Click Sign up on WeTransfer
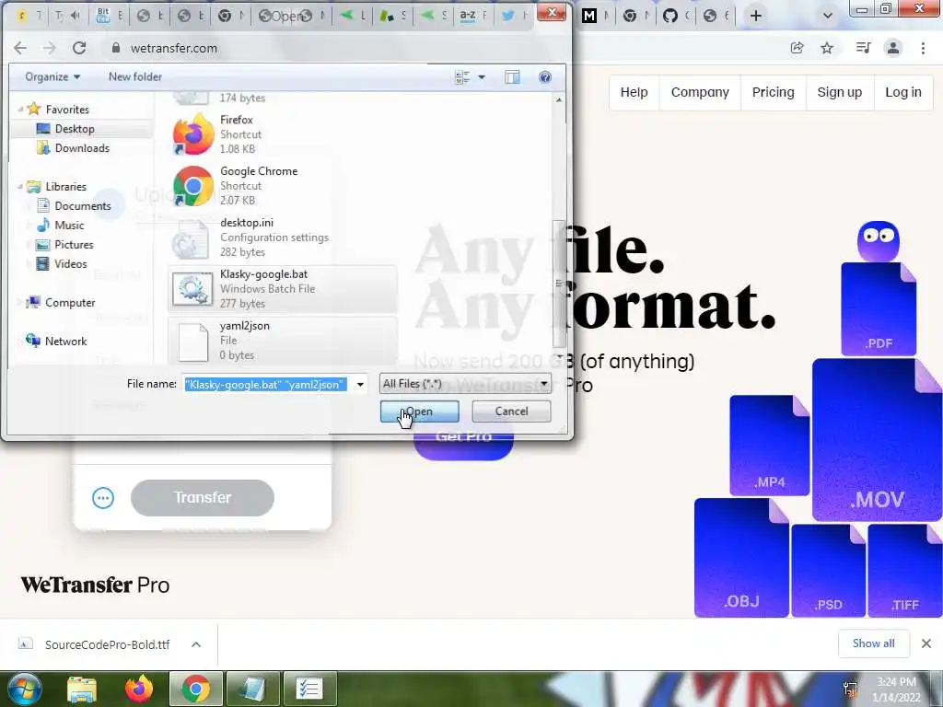 (840, 92)
